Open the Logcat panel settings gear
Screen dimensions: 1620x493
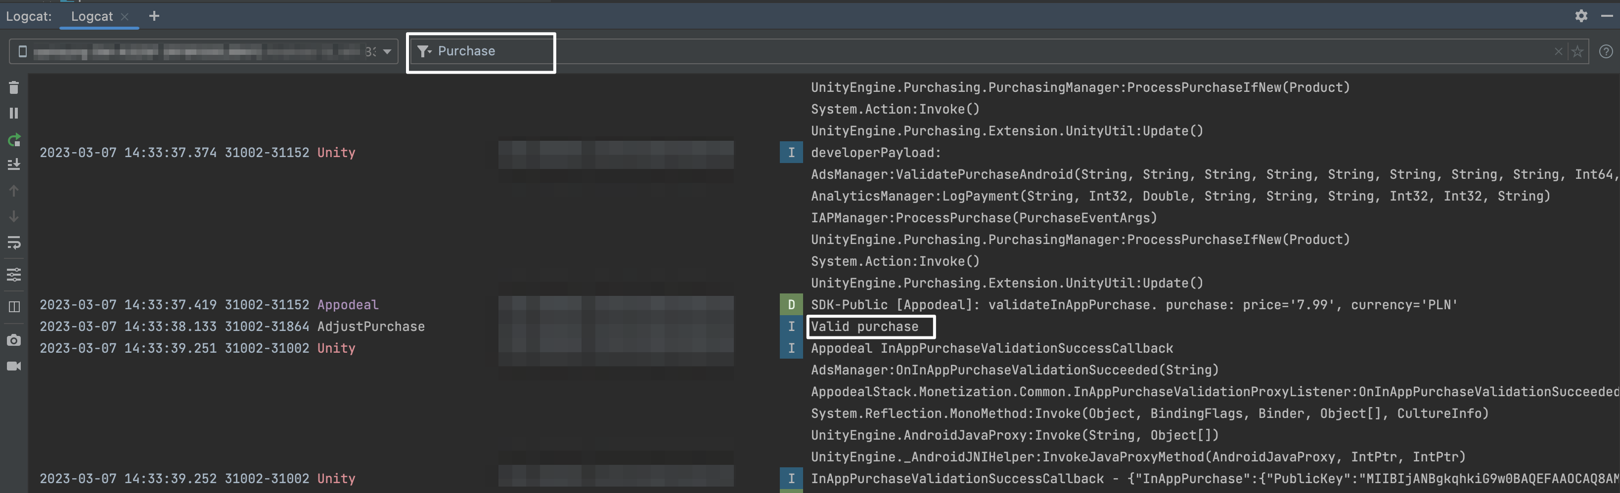(1581, 16)
